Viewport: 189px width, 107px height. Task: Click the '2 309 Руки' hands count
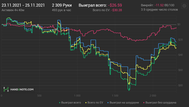(x=62, y=5)
